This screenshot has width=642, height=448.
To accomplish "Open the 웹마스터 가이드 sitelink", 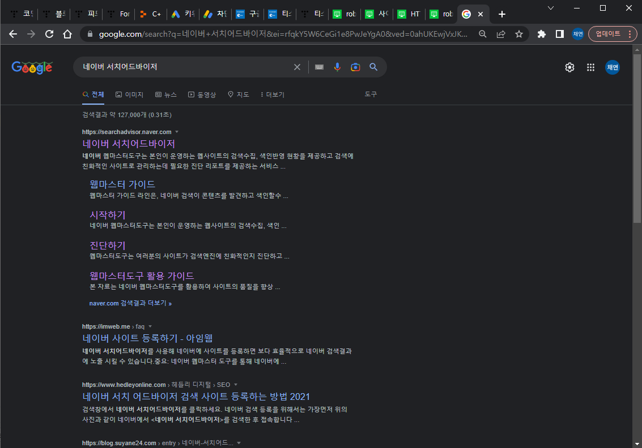I will pos(122,184).
